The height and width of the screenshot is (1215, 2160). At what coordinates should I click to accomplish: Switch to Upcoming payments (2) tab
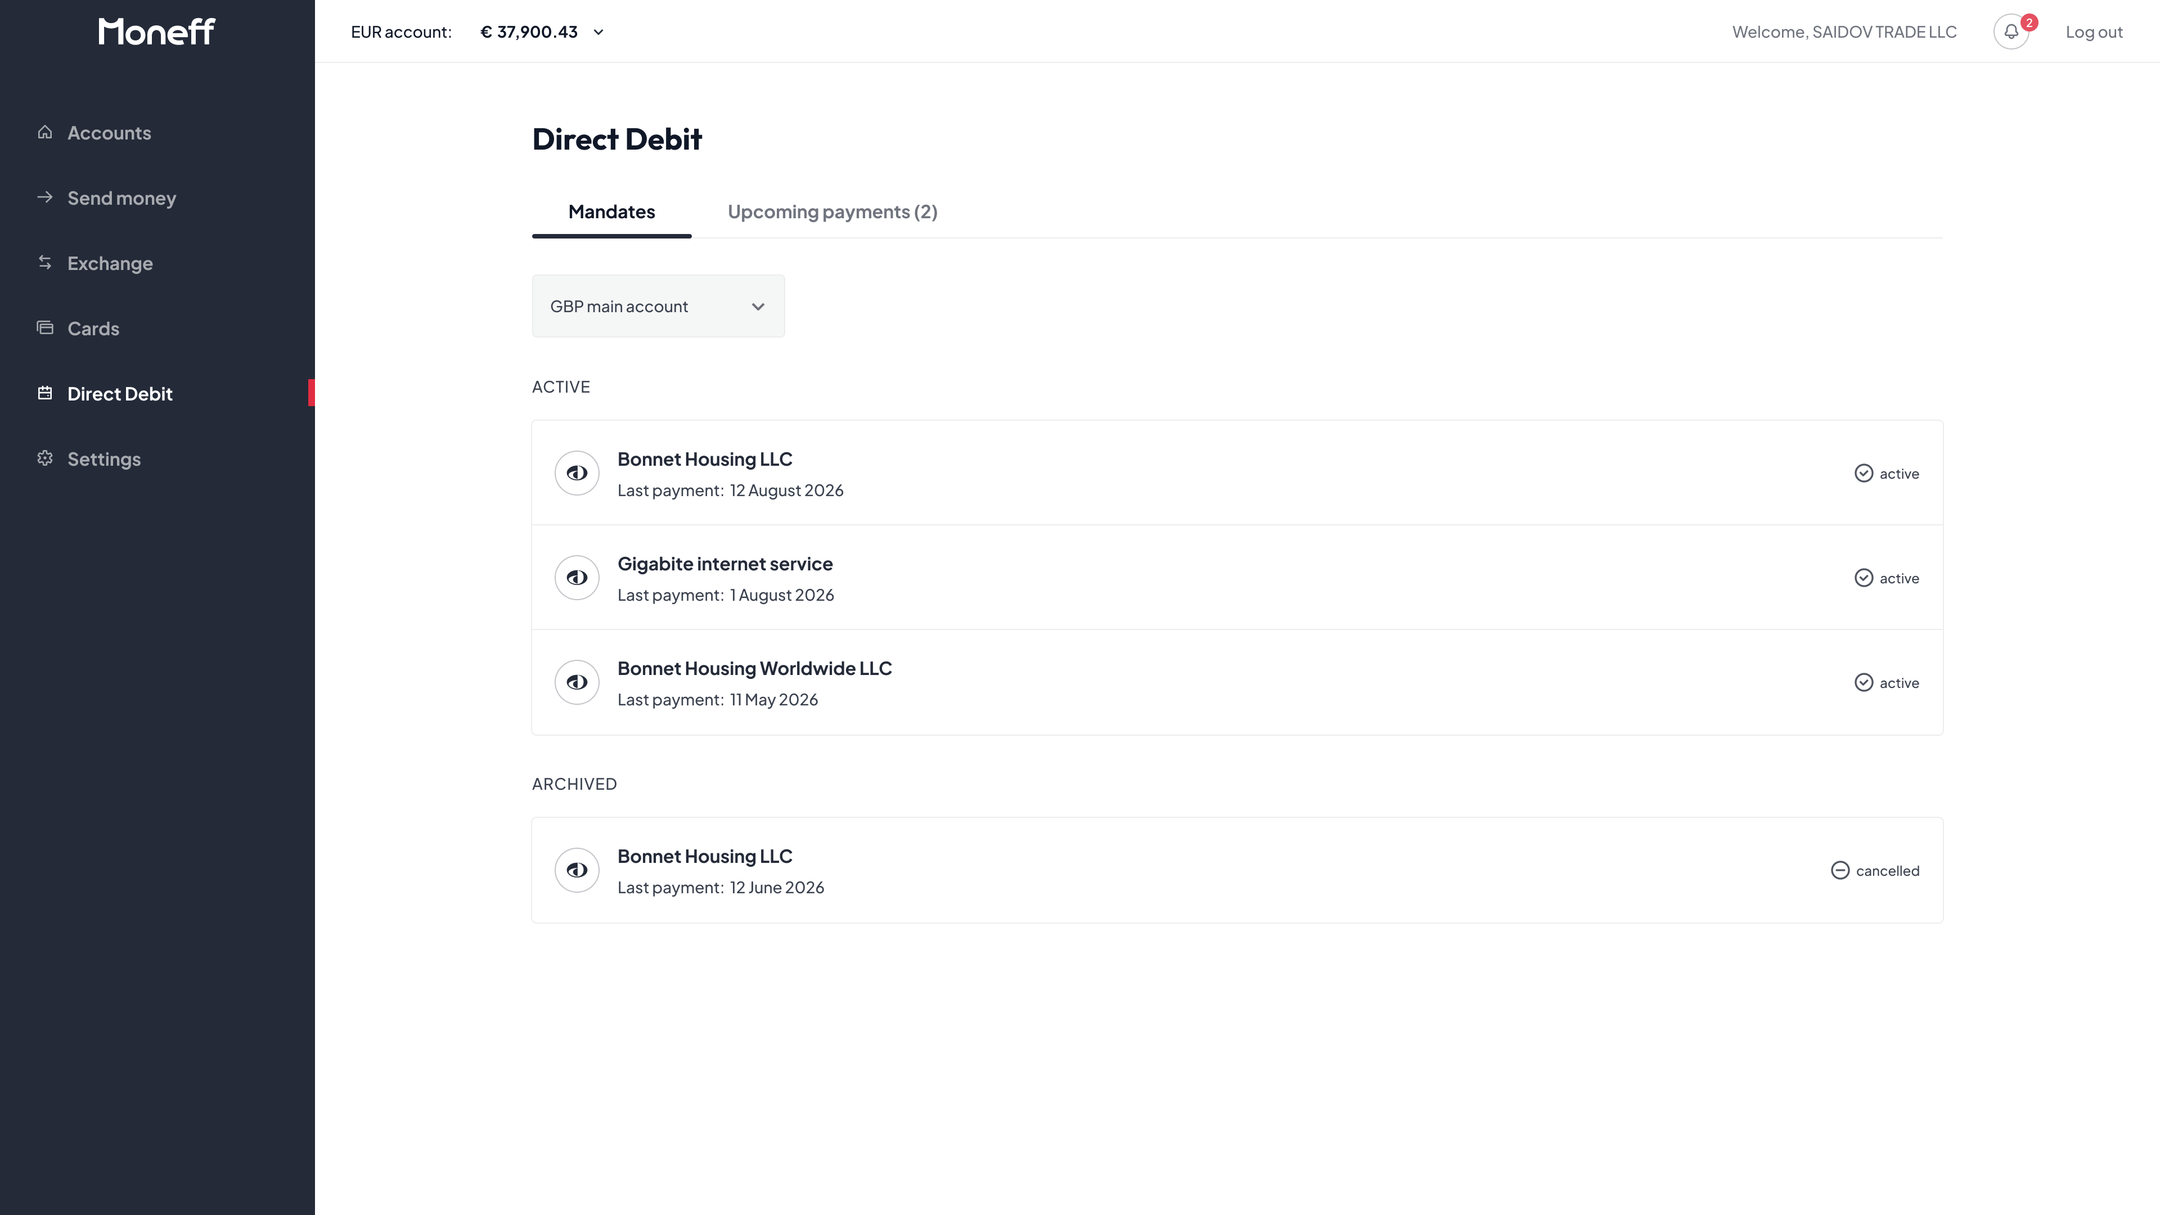pyautogui.click(x=832, y=212)
